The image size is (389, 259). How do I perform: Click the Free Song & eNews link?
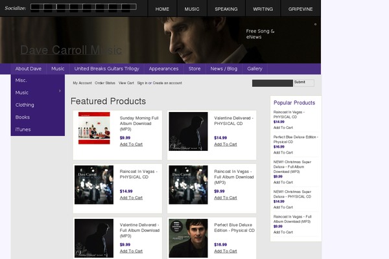260,34
